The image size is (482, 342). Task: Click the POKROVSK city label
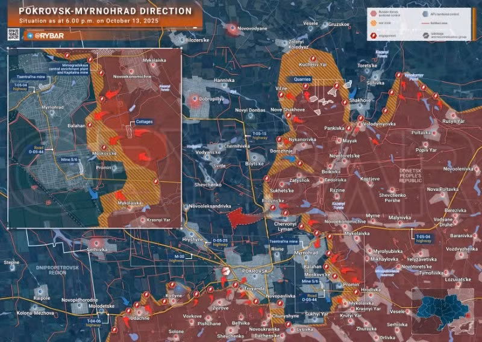coord(255,271)
